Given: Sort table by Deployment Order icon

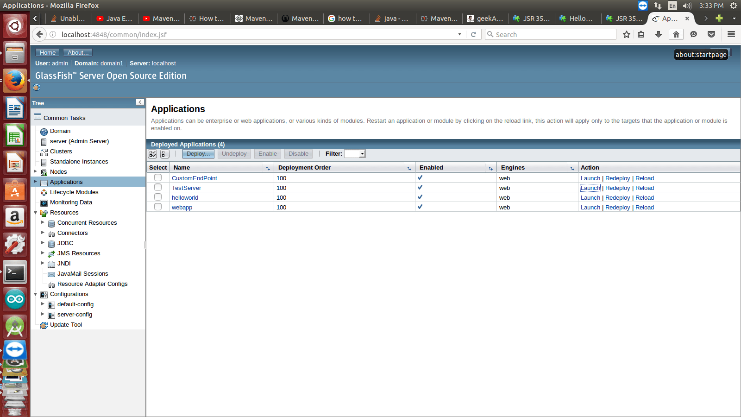Looking at the screenshot, I should 409,168.
